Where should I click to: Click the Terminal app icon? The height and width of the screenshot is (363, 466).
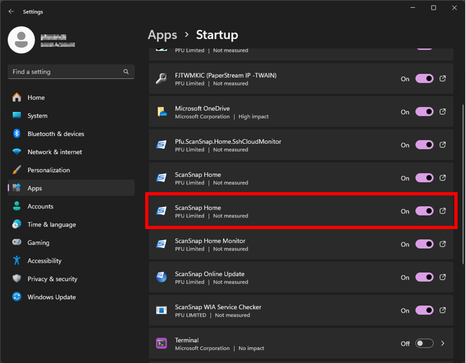pos(161,344)
